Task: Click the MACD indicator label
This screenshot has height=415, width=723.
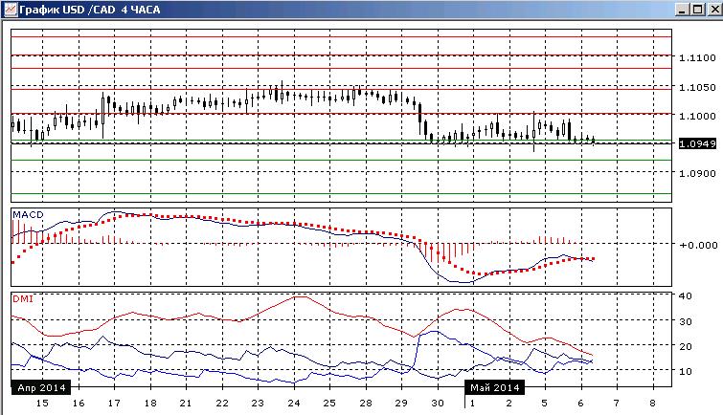Action: point(28,214)
